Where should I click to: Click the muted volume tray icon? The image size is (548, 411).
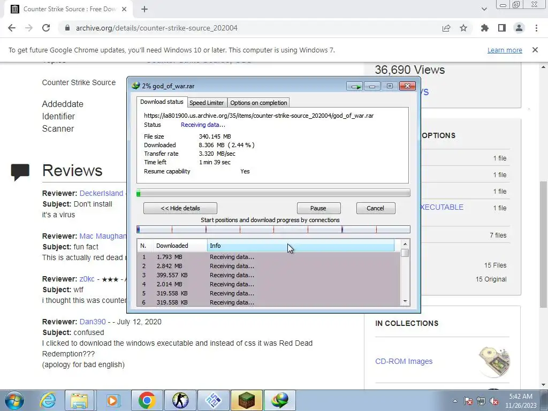click(x=494, y=401)
